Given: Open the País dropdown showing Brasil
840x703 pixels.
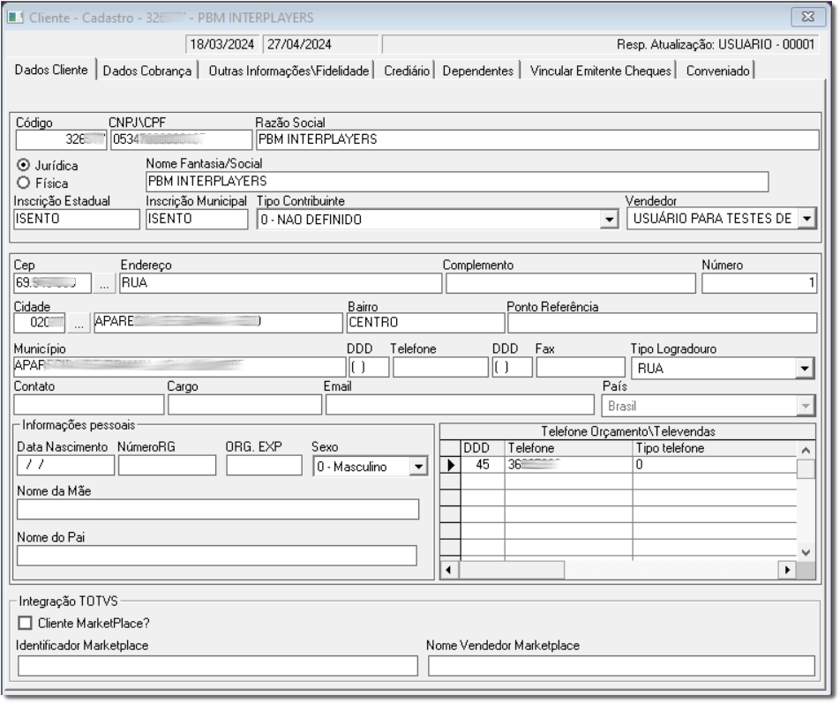Looking at the screenshot, I should click(x=806, y=406).
